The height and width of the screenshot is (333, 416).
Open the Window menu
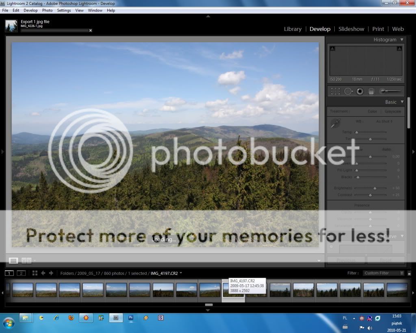(95, 10)
